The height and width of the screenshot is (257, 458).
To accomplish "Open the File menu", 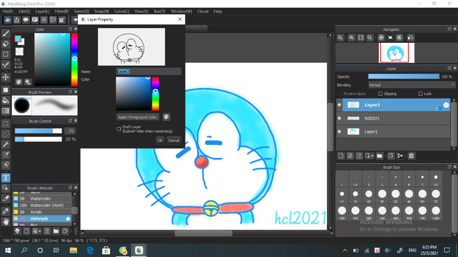I will tap(8, 11).
